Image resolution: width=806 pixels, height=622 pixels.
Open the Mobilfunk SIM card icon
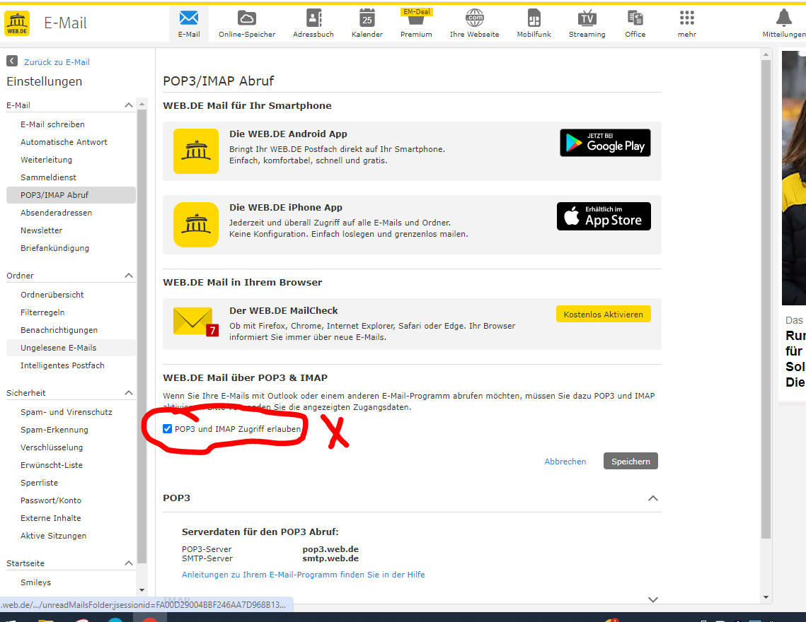pos(534,18)
